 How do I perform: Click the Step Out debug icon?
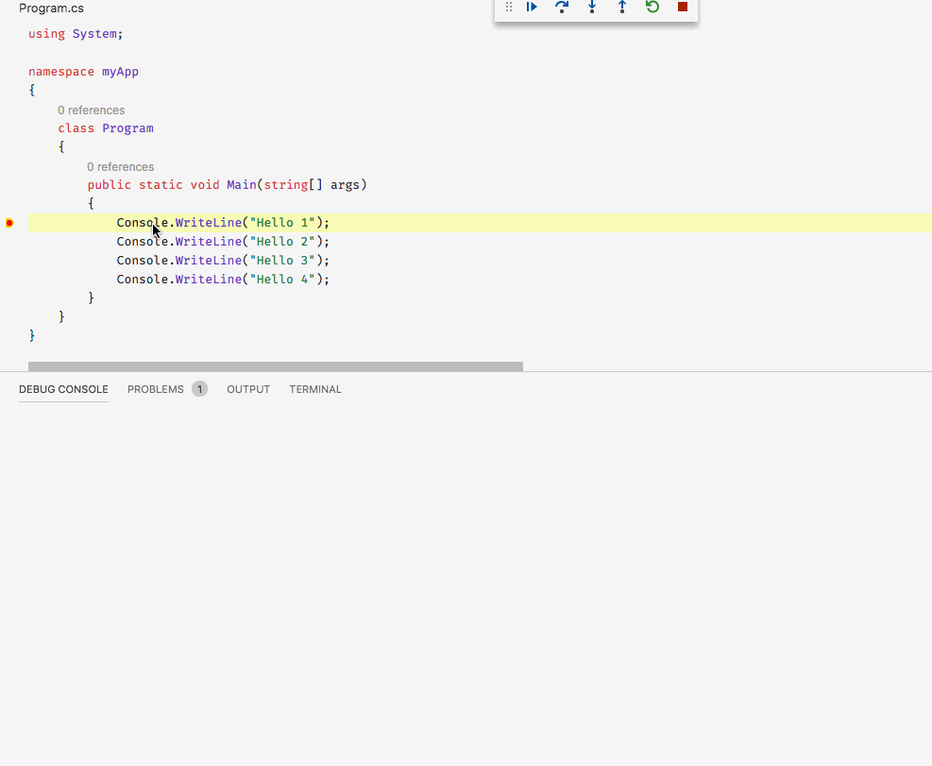pos(622,8)
